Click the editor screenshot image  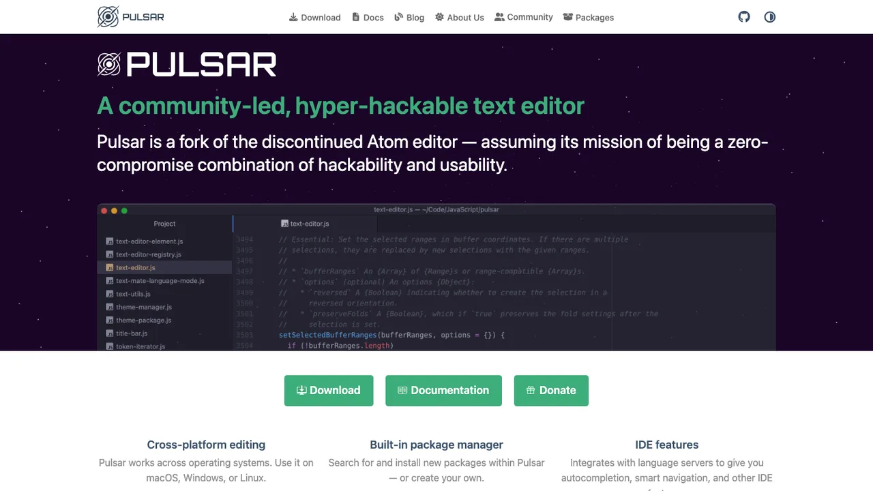(x=436, y=278)
